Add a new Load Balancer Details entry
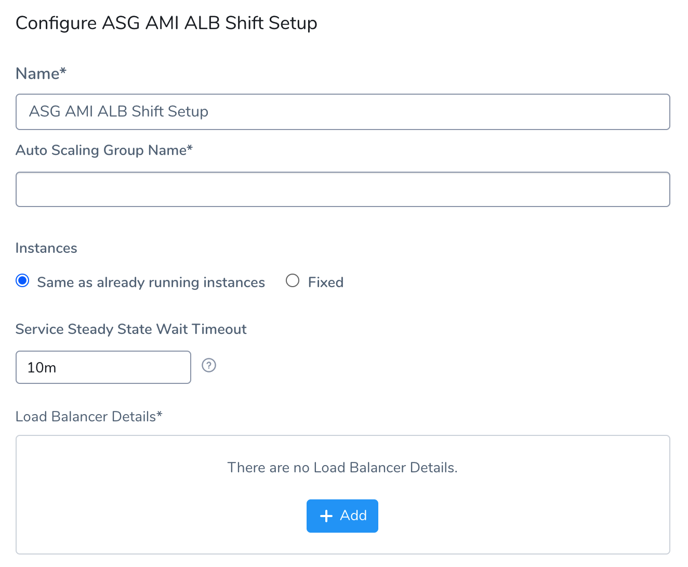The image size is (688, 567). [342, 516]
